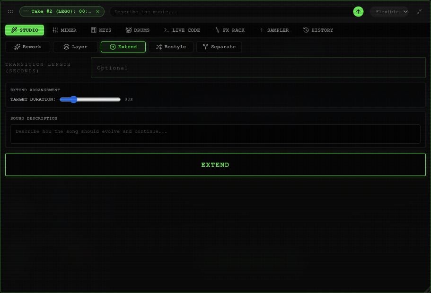Select the Rework mode

point(28,47)
